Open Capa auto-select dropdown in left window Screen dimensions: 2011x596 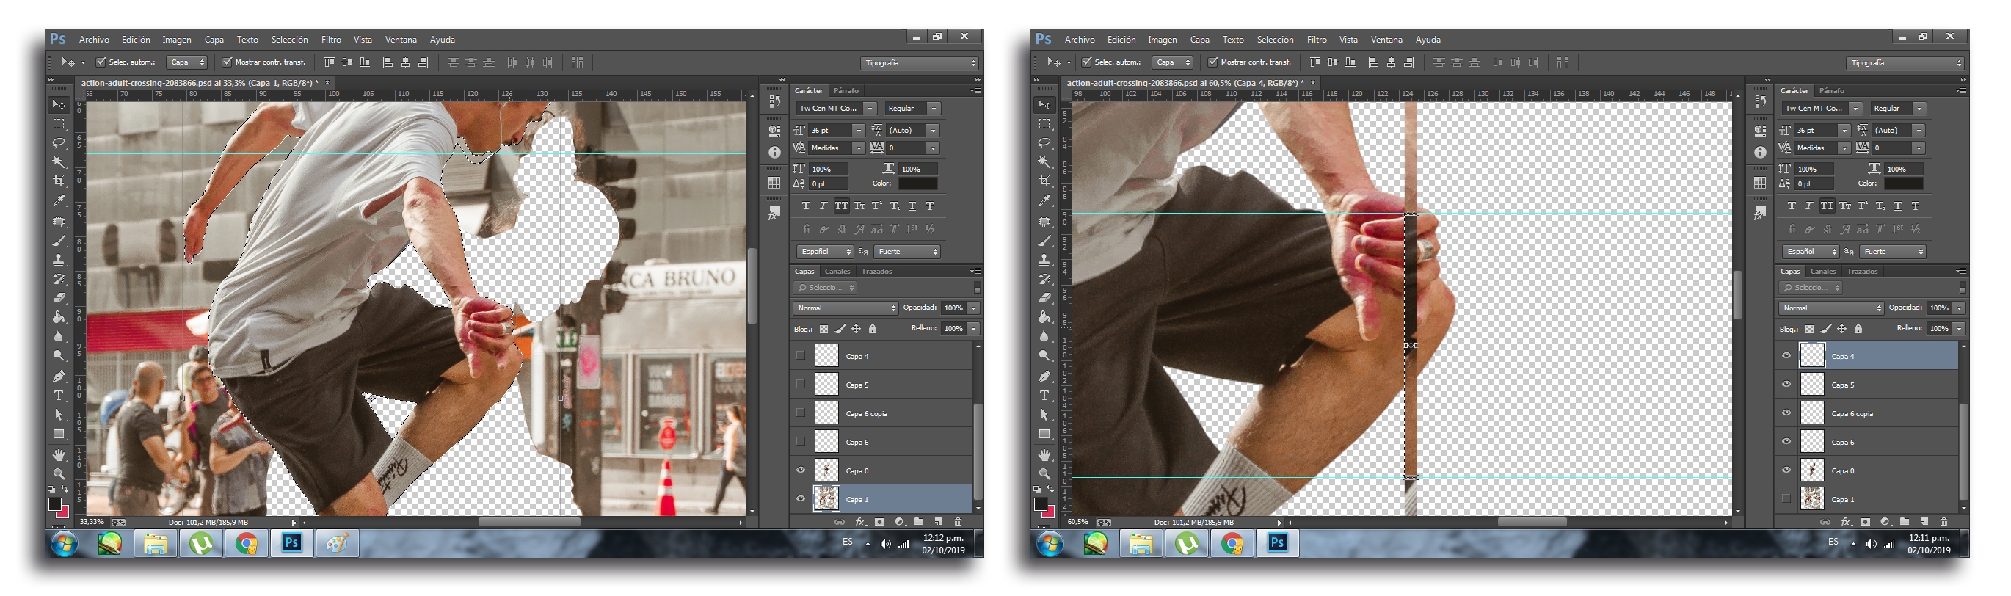click(187, 62)
